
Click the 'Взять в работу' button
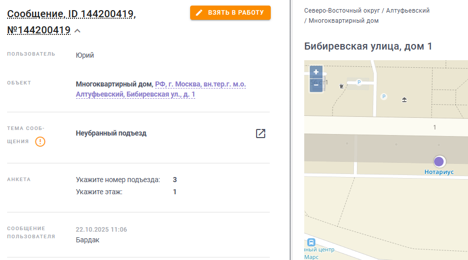[230, 13]
